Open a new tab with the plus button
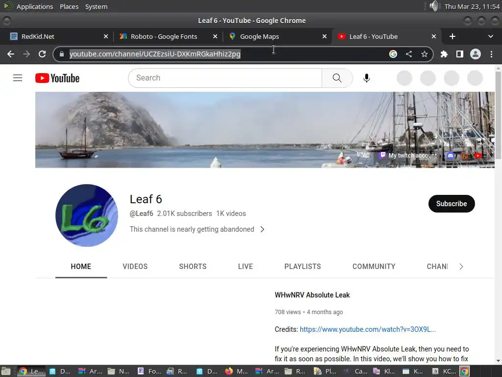This screenshot has width=502, height=377. tap(452, 36)
